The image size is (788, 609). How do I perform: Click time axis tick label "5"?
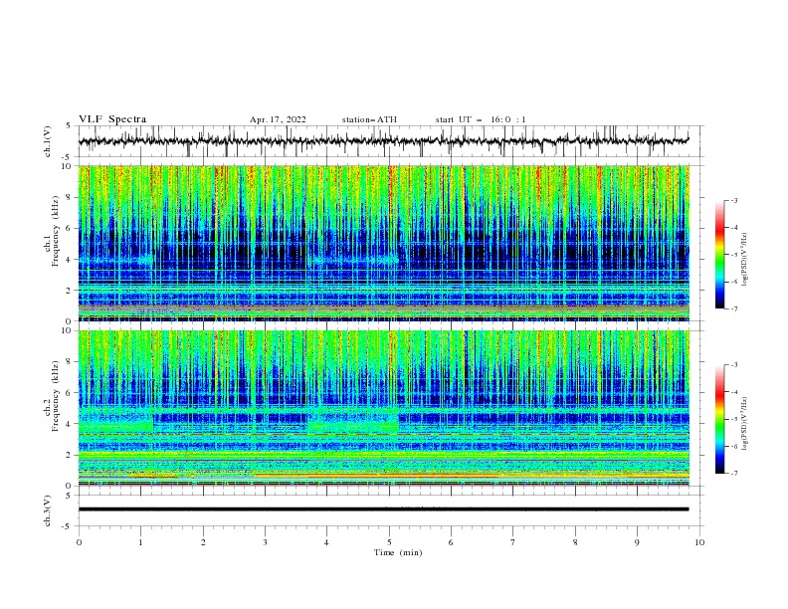389,542
